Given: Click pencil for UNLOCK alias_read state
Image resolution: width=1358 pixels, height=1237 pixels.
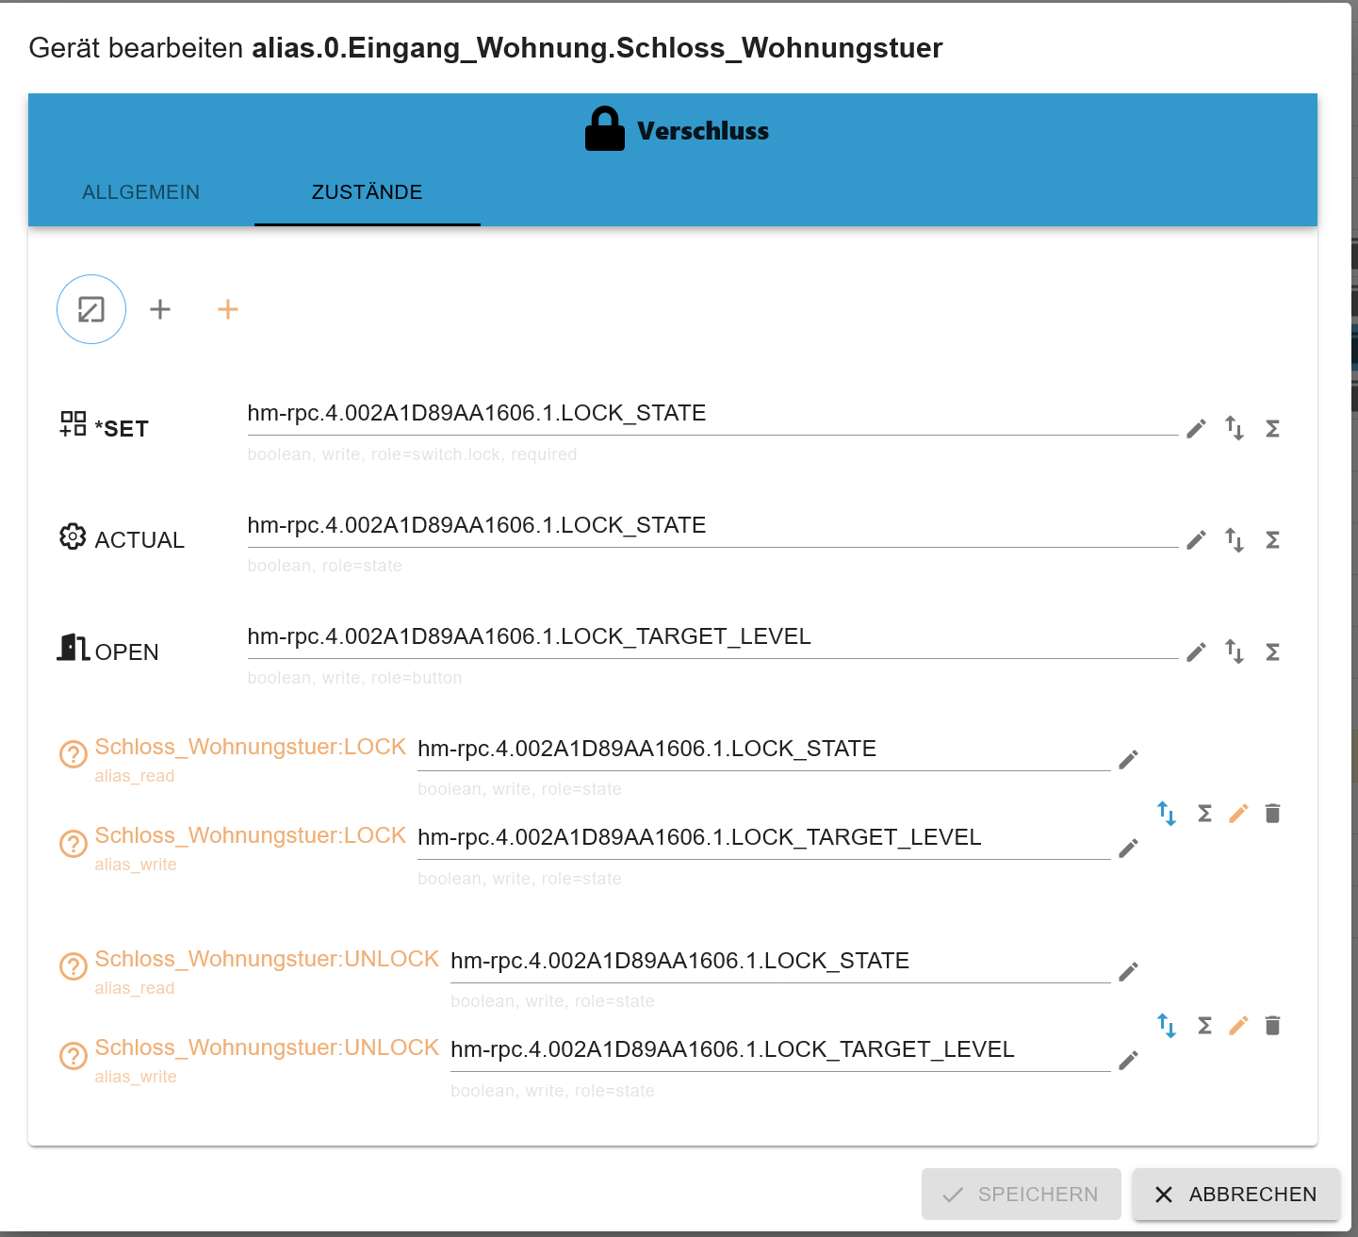Looking at the screenshot, I should pos(1128,972).
